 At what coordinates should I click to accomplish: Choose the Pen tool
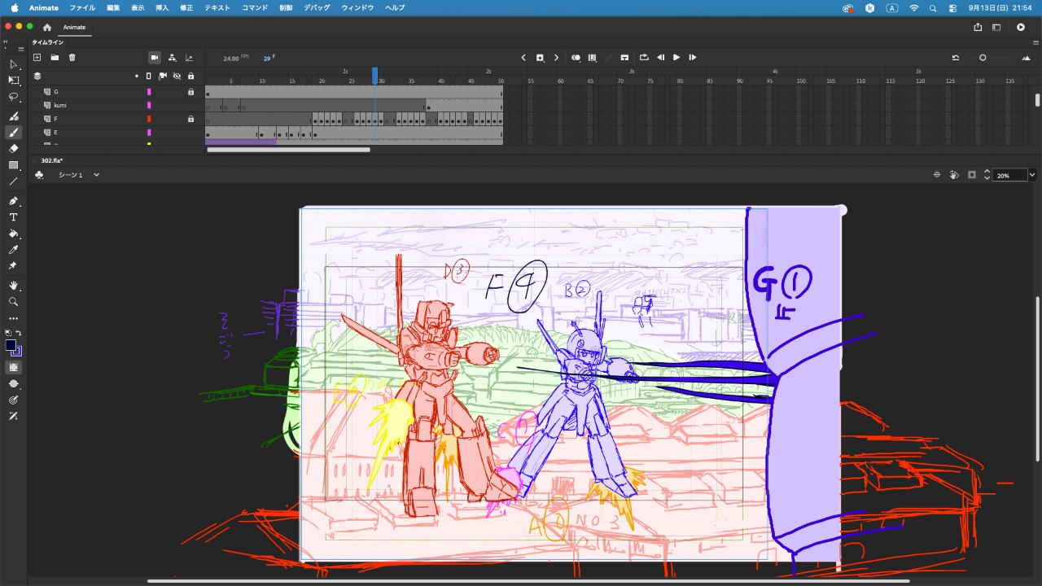13,201
